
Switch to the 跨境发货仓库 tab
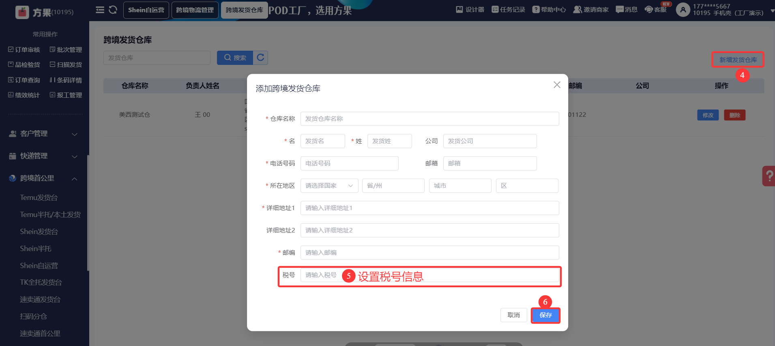tap(245, 10)
